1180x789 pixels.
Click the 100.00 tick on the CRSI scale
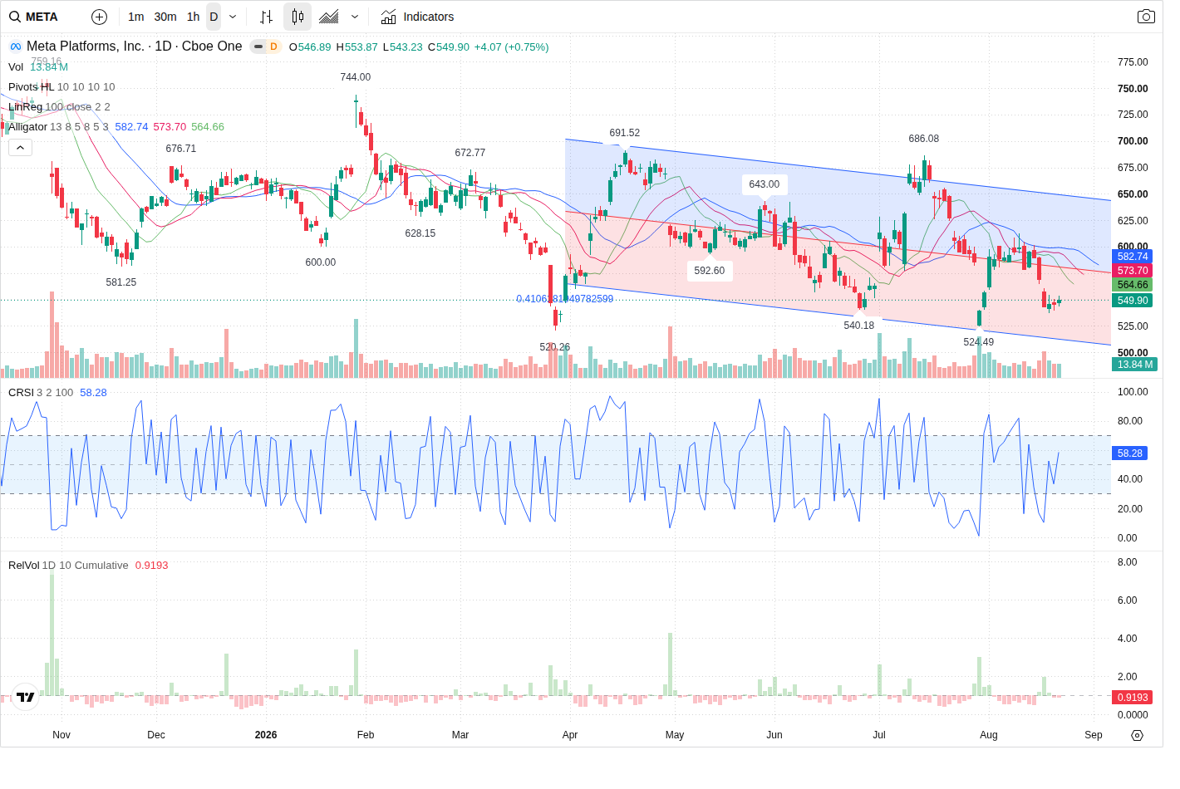pyautogui.click(x=1133, y=392)
